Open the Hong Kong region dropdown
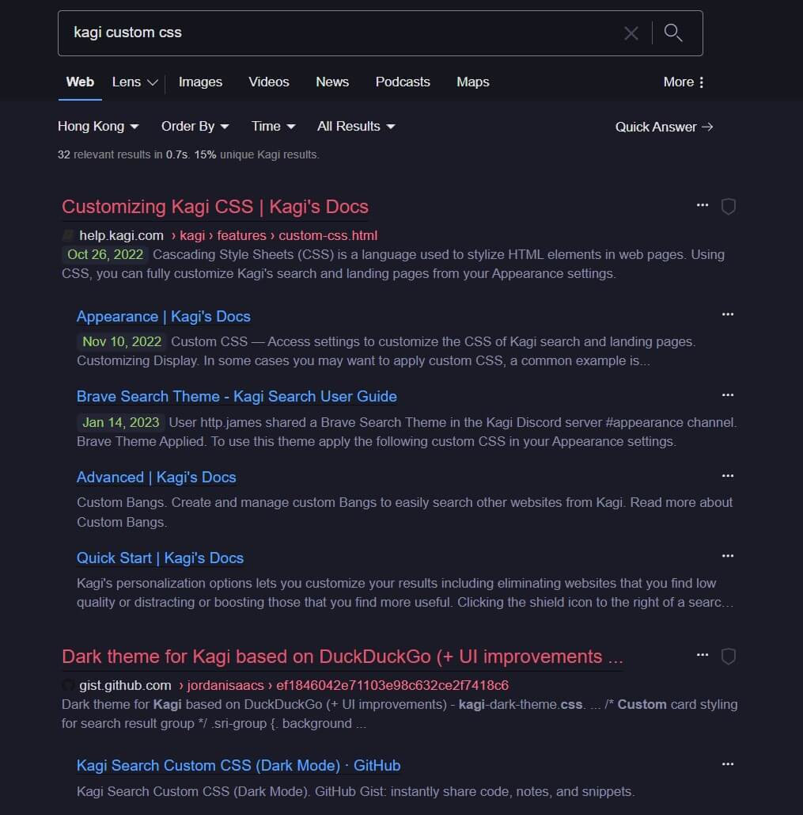Image resolution: width=803 pixels, height=815 pixels. click(98, 126)
